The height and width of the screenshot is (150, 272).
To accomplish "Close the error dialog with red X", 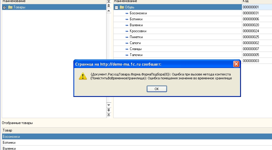I will click(236, 64).
